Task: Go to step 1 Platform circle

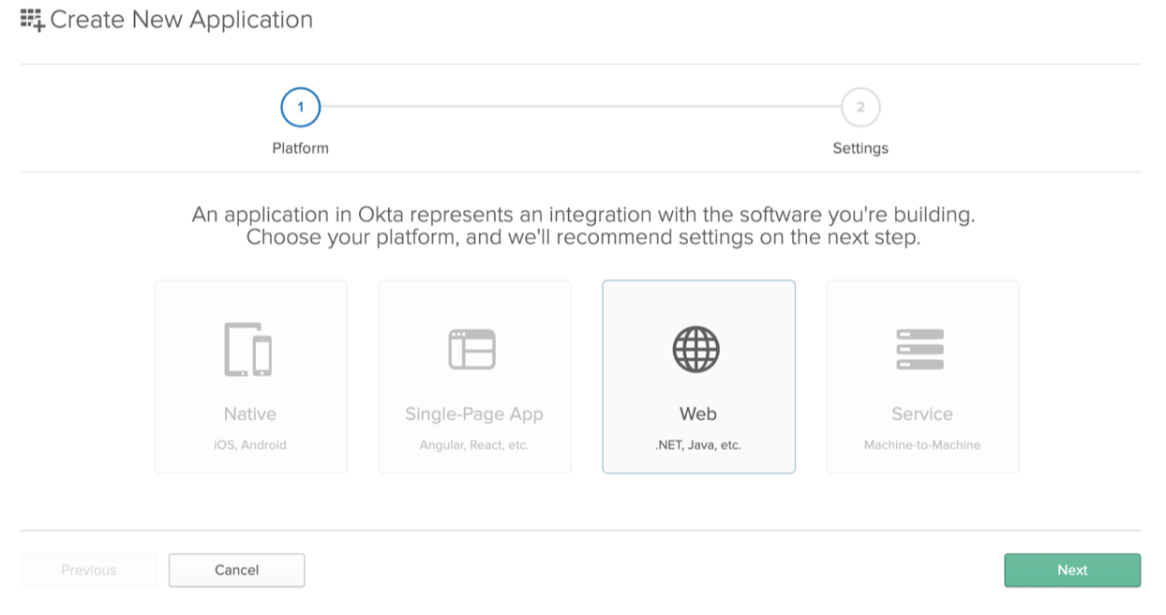Action: [301, 107]
